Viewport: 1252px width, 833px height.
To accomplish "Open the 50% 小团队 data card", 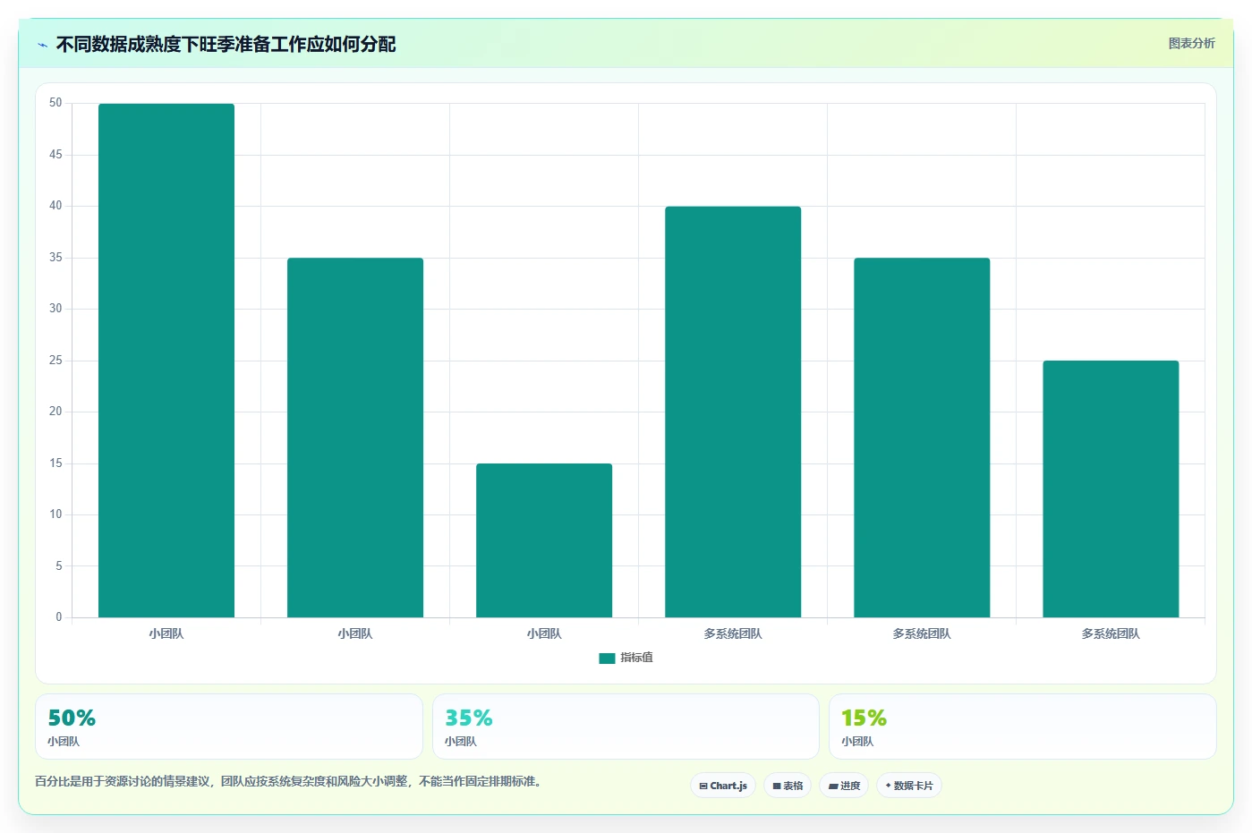I will (x=229, y=727).
